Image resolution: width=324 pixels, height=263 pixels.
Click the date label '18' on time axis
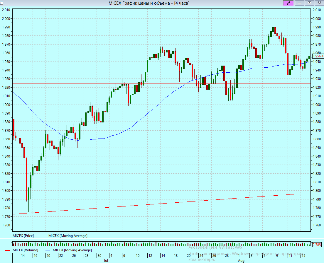[x=176, y=256]
